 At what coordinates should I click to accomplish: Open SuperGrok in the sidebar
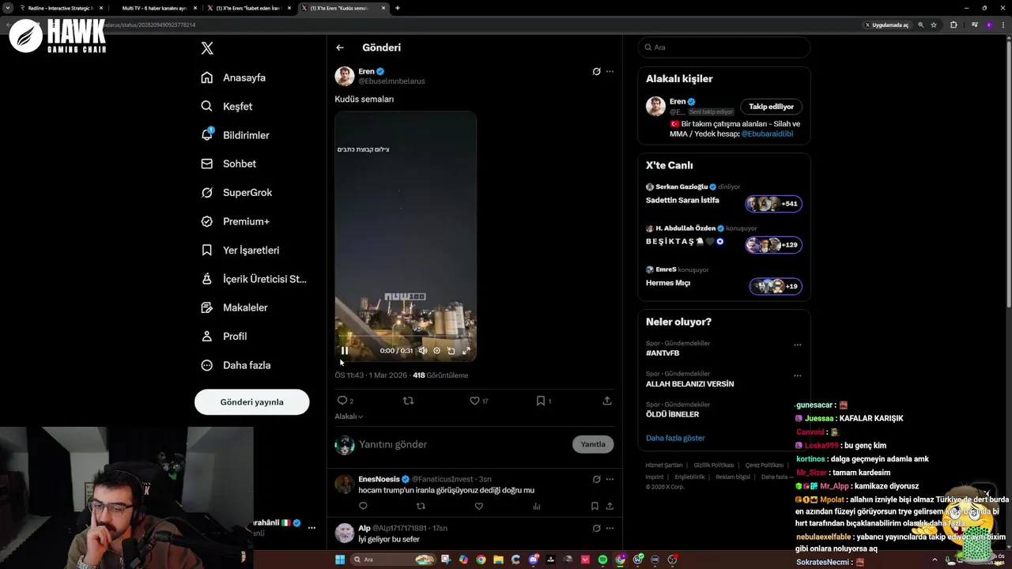[236, 192]
